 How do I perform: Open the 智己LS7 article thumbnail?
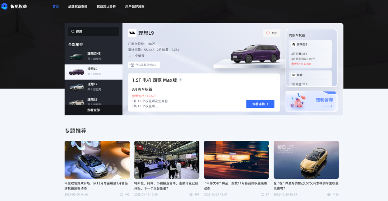(x=306, y=160)
